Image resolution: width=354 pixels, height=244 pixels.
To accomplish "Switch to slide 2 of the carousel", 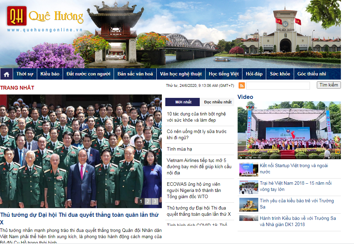I will (148, 201).
